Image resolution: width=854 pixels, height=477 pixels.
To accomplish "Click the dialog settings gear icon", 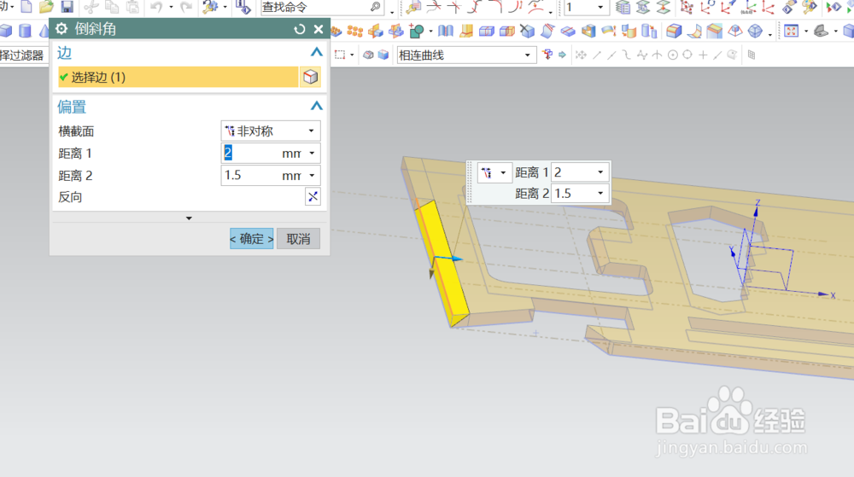I will 61,29.
